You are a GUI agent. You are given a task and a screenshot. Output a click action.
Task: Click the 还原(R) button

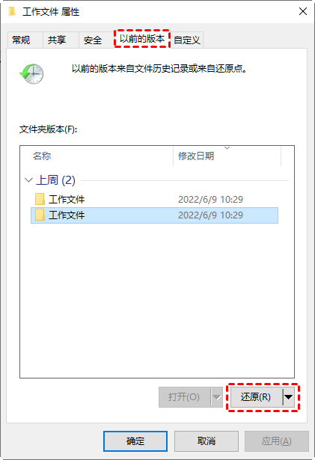(x=256, y=397)
